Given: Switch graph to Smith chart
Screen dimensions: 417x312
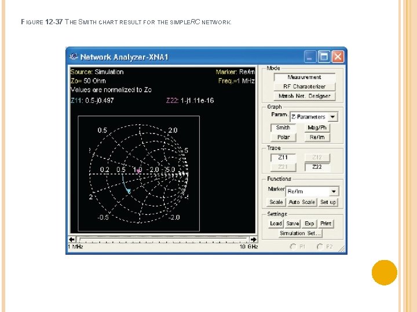Looking at the screenshot, I should click(x=283, y=128).
